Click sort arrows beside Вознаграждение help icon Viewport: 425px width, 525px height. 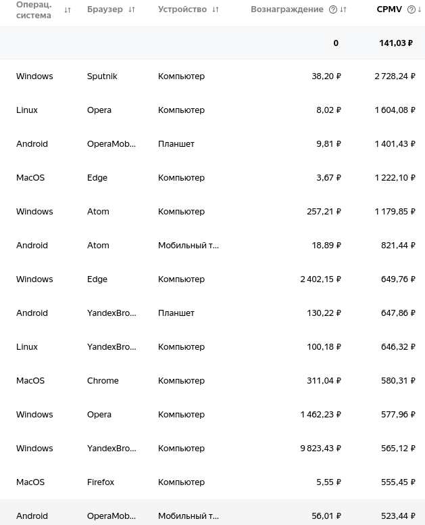click(x=343, y=10)
